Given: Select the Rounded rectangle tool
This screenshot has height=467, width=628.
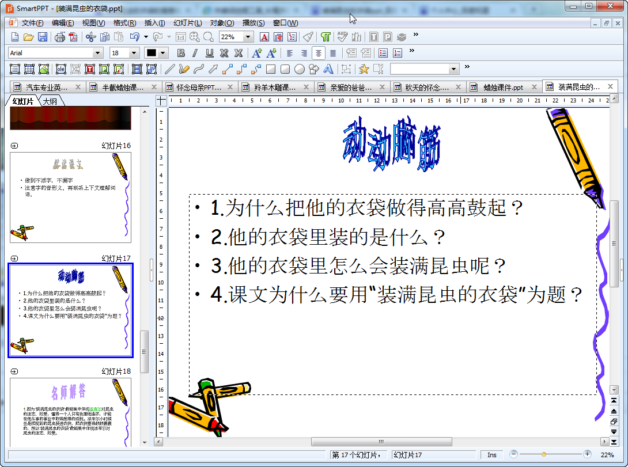Looking at the screenshot, I should (285, 69).
